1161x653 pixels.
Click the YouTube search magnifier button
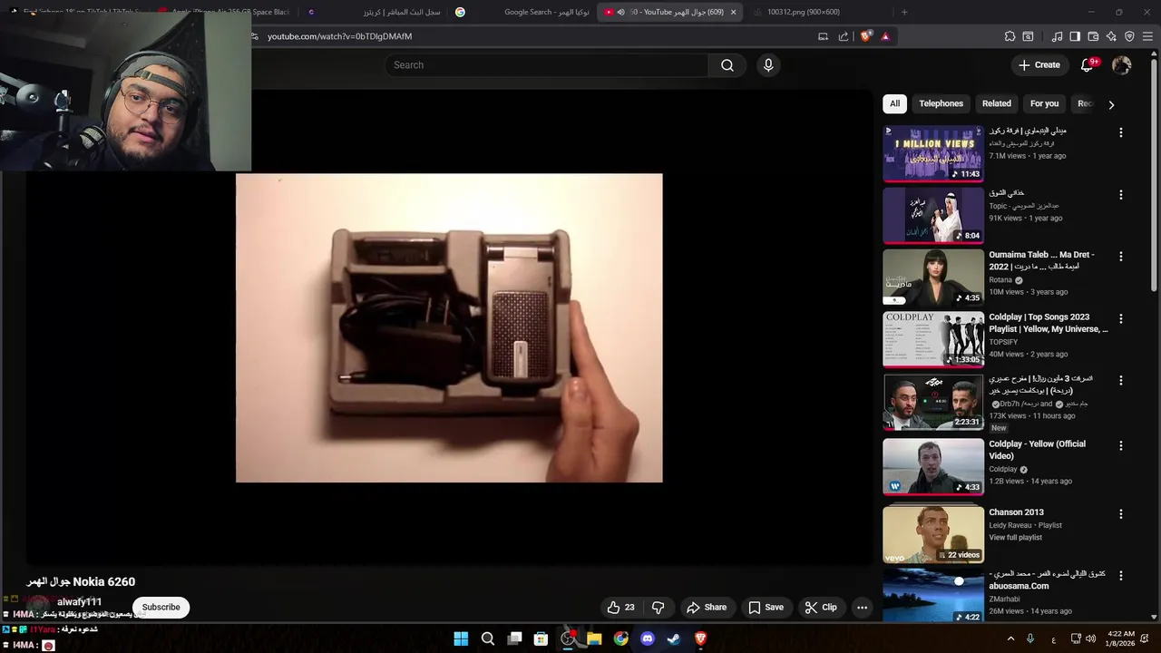727,65
